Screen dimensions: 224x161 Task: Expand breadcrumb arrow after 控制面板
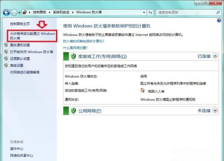(50, 12)
